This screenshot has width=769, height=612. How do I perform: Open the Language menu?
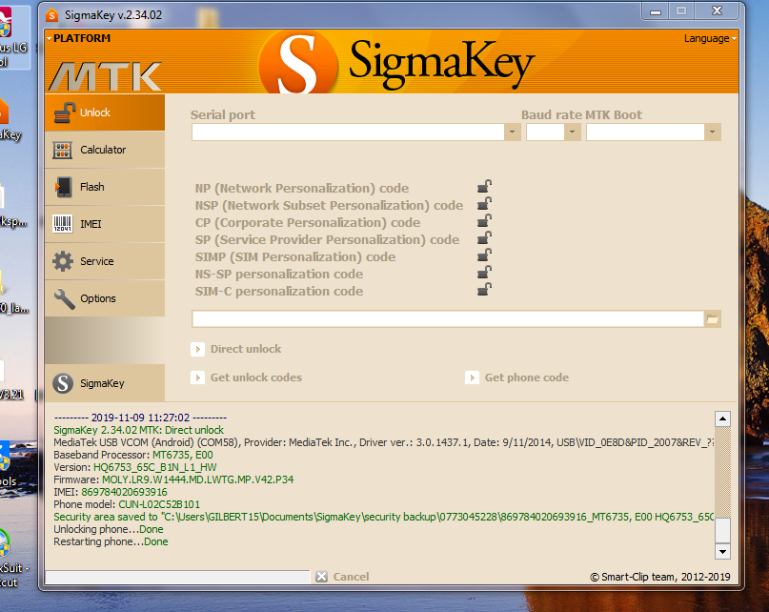(710, 38)
